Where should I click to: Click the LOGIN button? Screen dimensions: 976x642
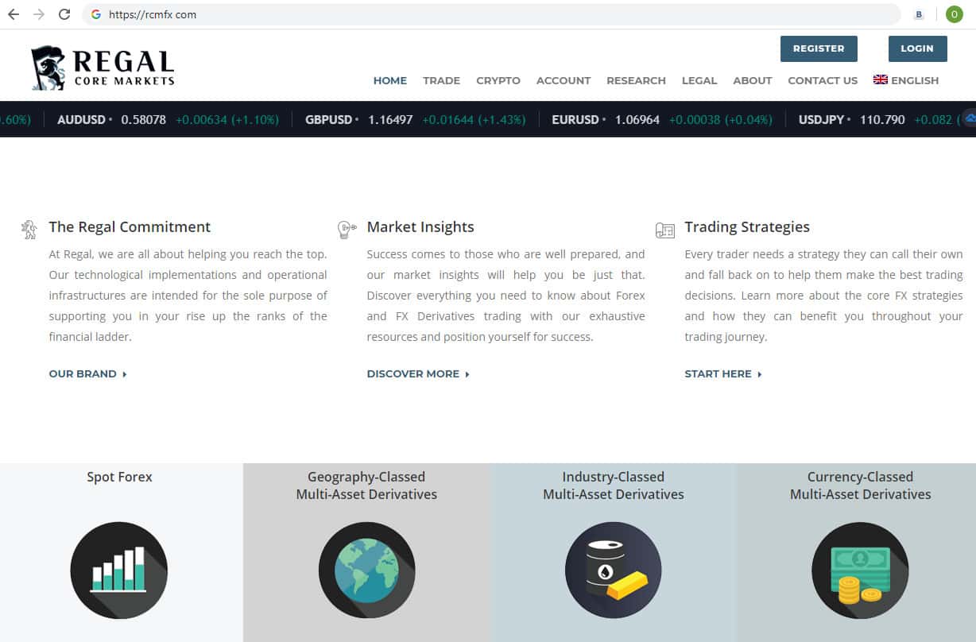coord(917,48)
